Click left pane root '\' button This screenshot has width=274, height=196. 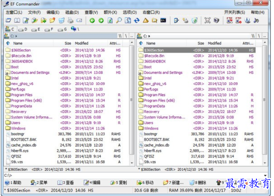[x=126, y=36]
